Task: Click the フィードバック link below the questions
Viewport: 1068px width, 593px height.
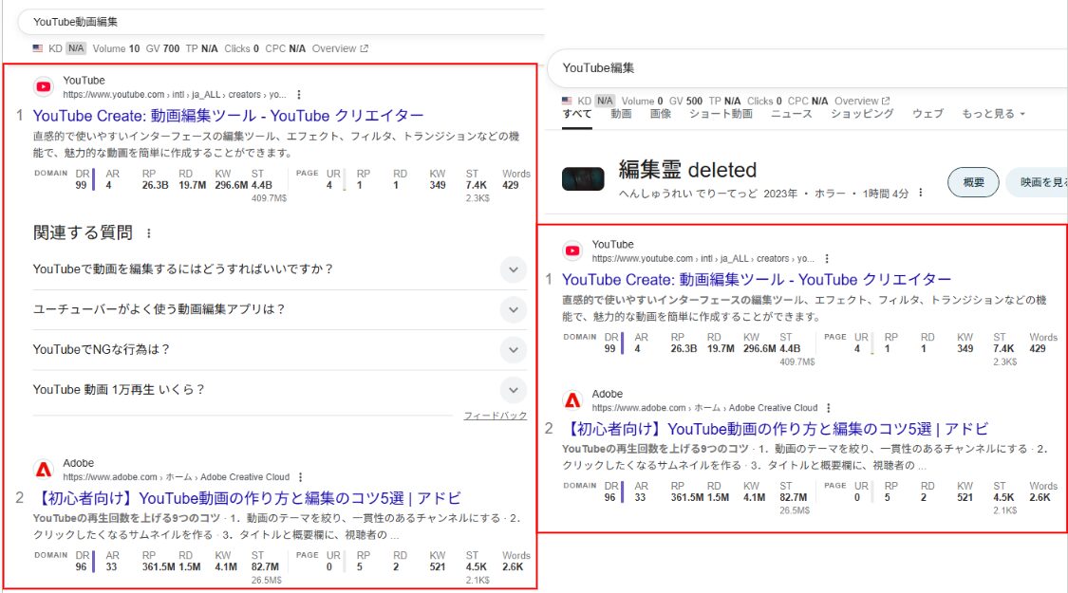Action: tap(495, 416)
